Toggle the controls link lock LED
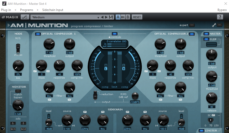The width and height of the screenshot is (229, 133). [115, 34]
